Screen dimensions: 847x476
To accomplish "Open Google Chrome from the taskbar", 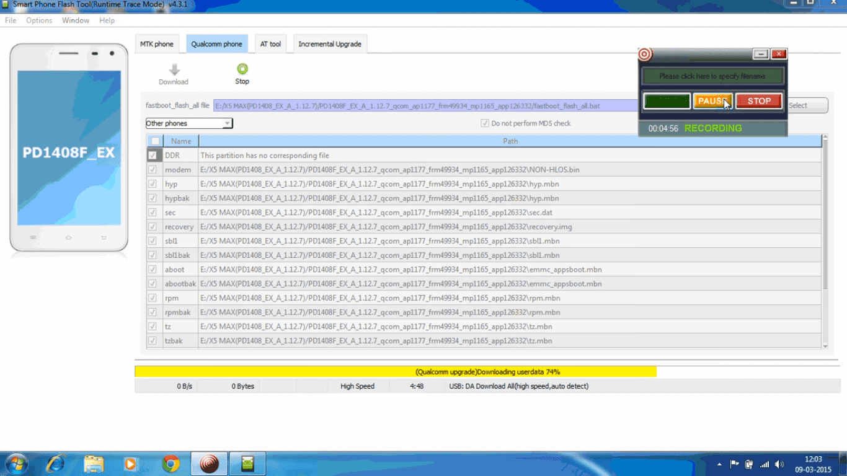I will point(171,464).
